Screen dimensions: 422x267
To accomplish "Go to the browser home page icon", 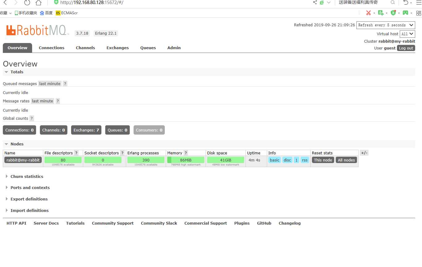I will pos(38,2).
